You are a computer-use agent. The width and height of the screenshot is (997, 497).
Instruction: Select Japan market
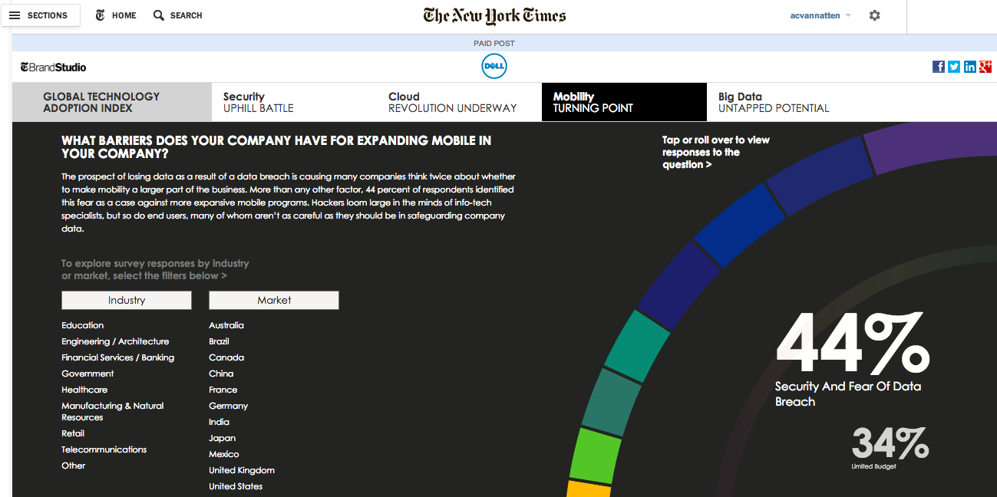[222, 438]
